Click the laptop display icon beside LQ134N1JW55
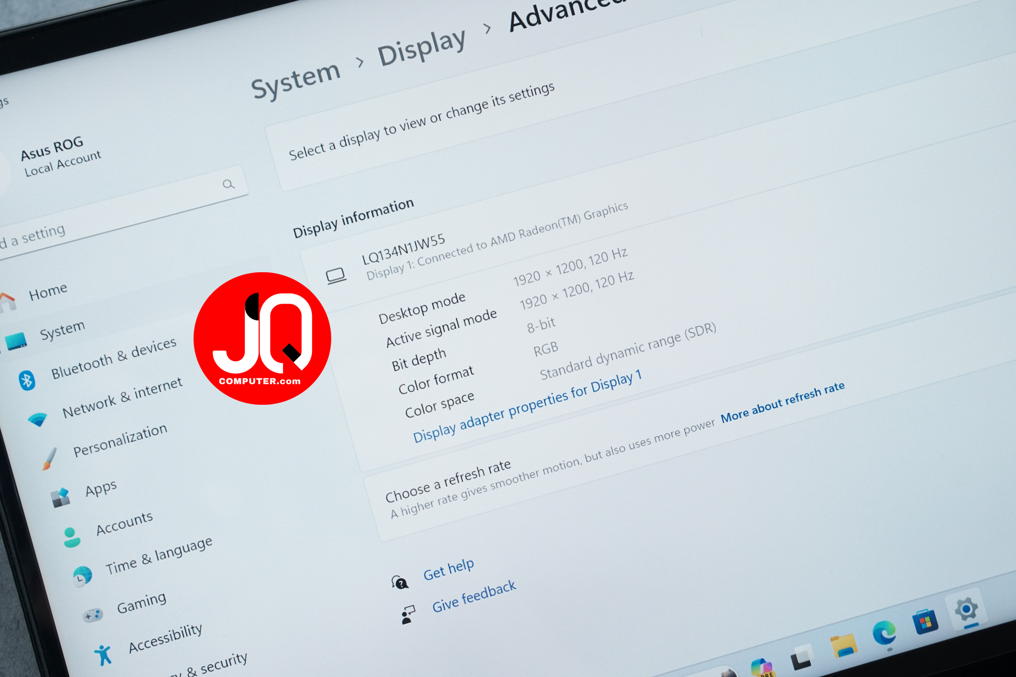 click(336, 276)
